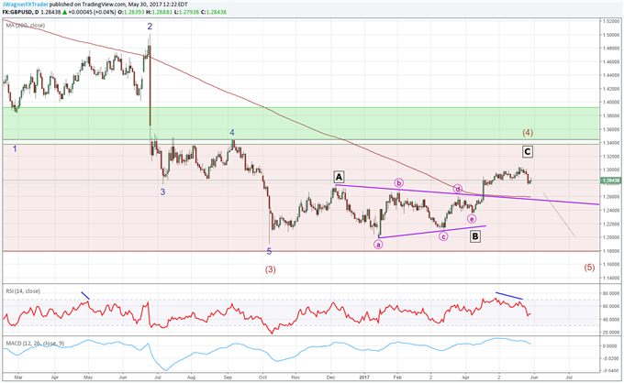Click the MA (200, close) indicator label
The image size is (624, 383).
coord(26,26)
